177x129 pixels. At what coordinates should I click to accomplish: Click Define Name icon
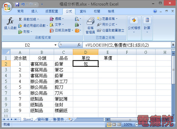pyautogui.click(x=99, y=19)
